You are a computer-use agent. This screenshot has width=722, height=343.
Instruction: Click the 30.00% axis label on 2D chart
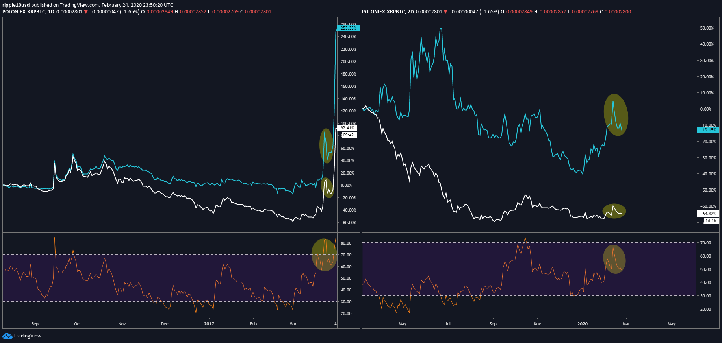tap(707, 61)
